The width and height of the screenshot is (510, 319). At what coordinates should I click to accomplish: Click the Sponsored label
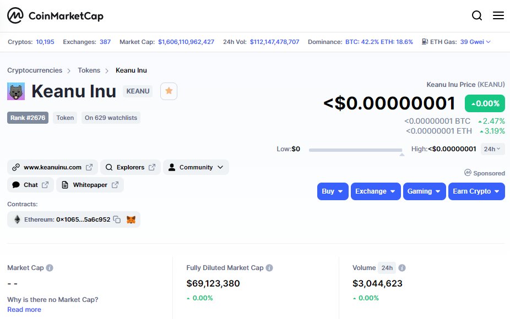coord(489,173)
